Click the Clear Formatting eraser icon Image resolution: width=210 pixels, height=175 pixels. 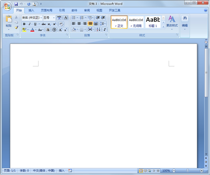[x=61, y=24]
